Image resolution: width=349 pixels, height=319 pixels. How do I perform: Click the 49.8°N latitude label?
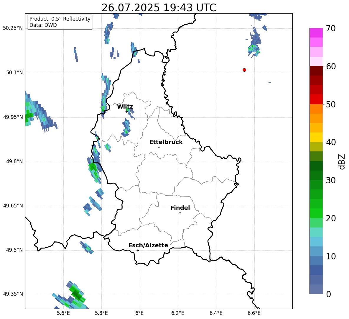tap(14, 161)
